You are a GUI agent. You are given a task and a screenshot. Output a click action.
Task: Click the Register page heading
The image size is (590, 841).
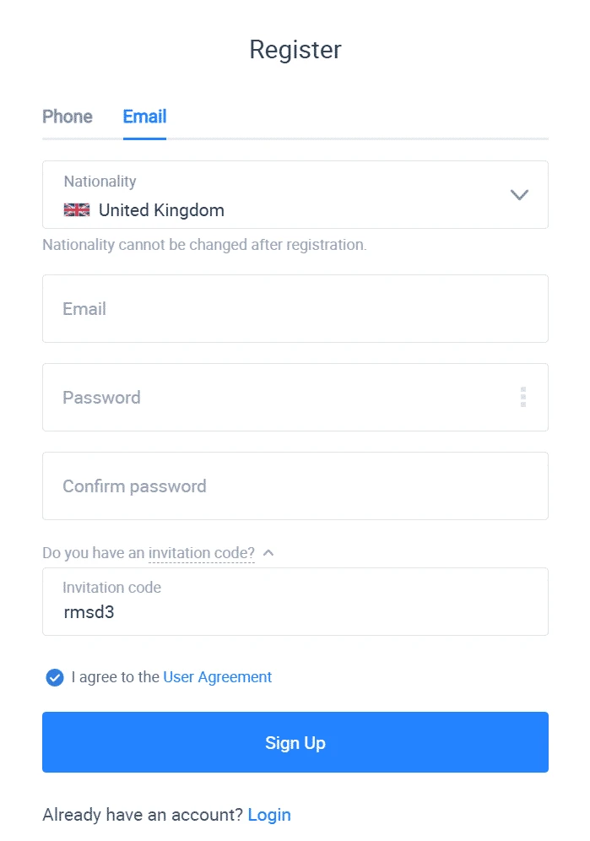click(x=295, y=49)
